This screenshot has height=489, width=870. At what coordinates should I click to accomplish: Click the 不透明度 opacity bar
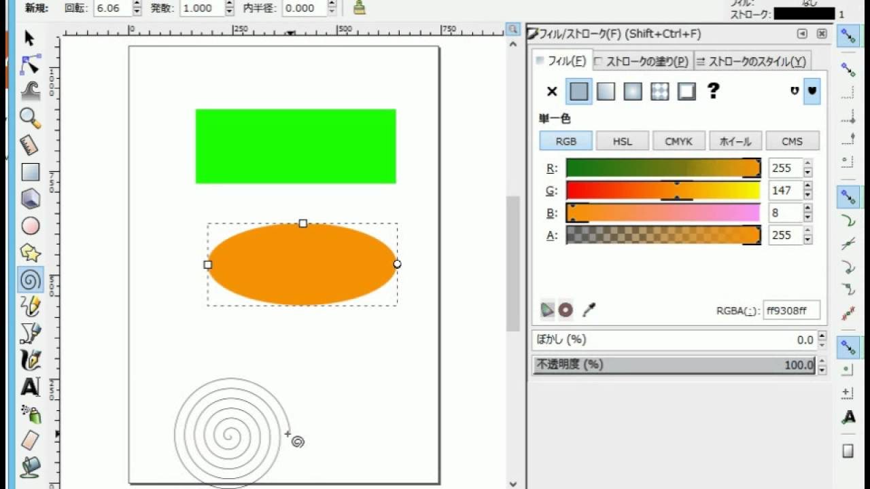click(x=674, y=365)
